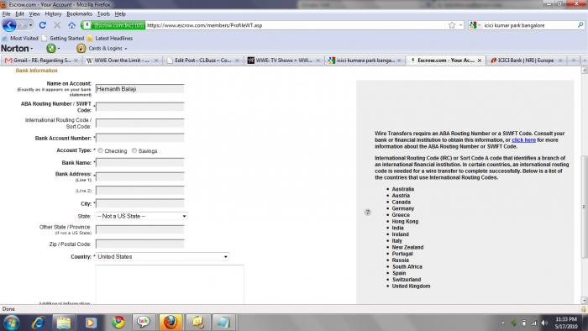Viewport: 588px width, 331px height.
Task: Select the Checking account type
Action: click(x=101, y=150)
